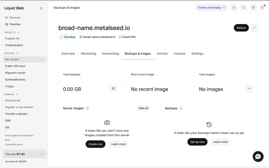Click the Reboot button

pos(241,28)
